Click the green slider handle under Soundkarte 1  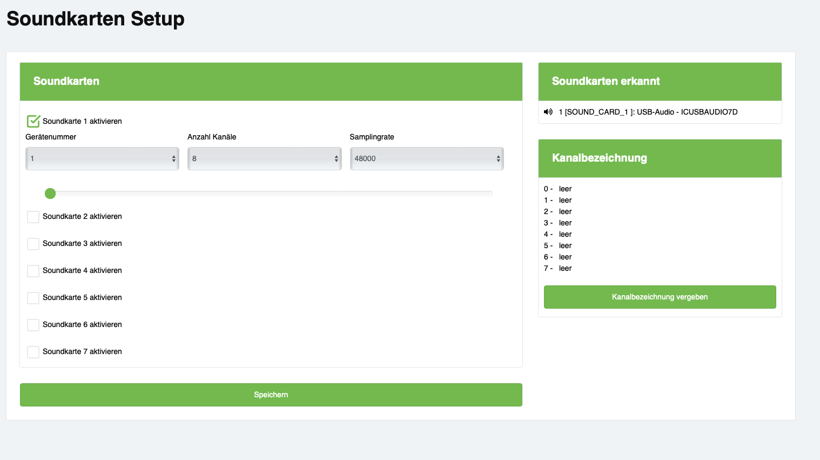(50, 194)
